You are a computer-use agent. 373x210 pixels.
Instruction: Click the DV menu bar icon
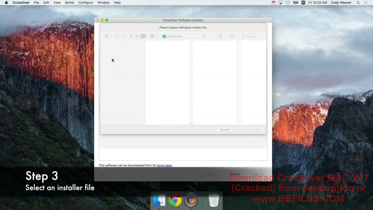click(303, 3)
